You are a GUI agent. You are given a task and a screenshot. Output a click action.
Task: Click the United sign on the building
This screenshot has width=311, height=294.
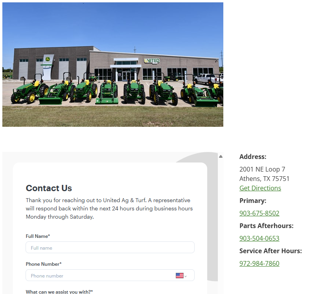point(152,60)
